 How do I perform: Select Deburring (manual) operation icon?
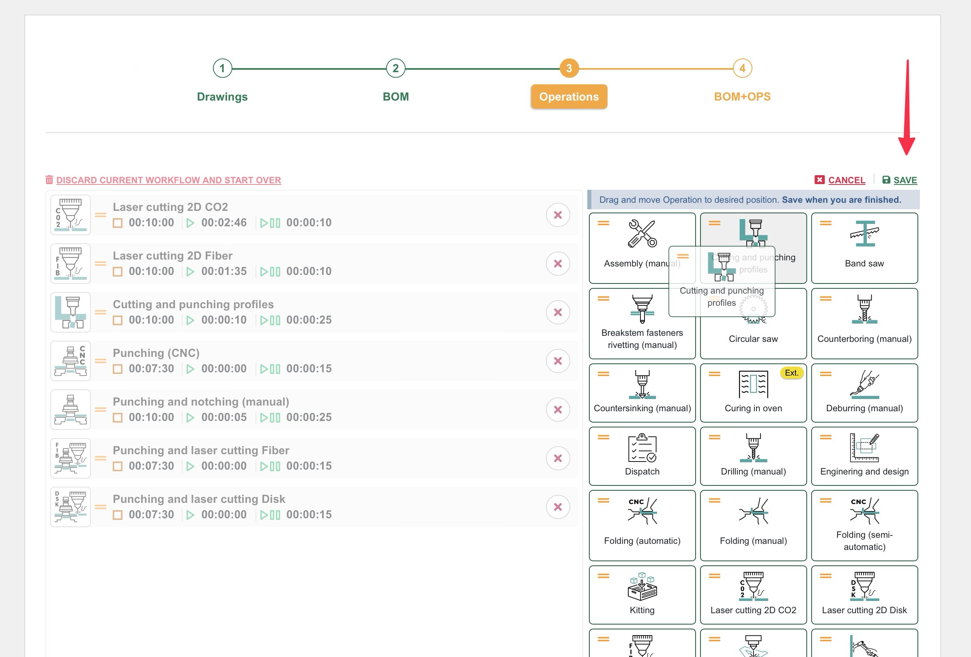[864, 384]
